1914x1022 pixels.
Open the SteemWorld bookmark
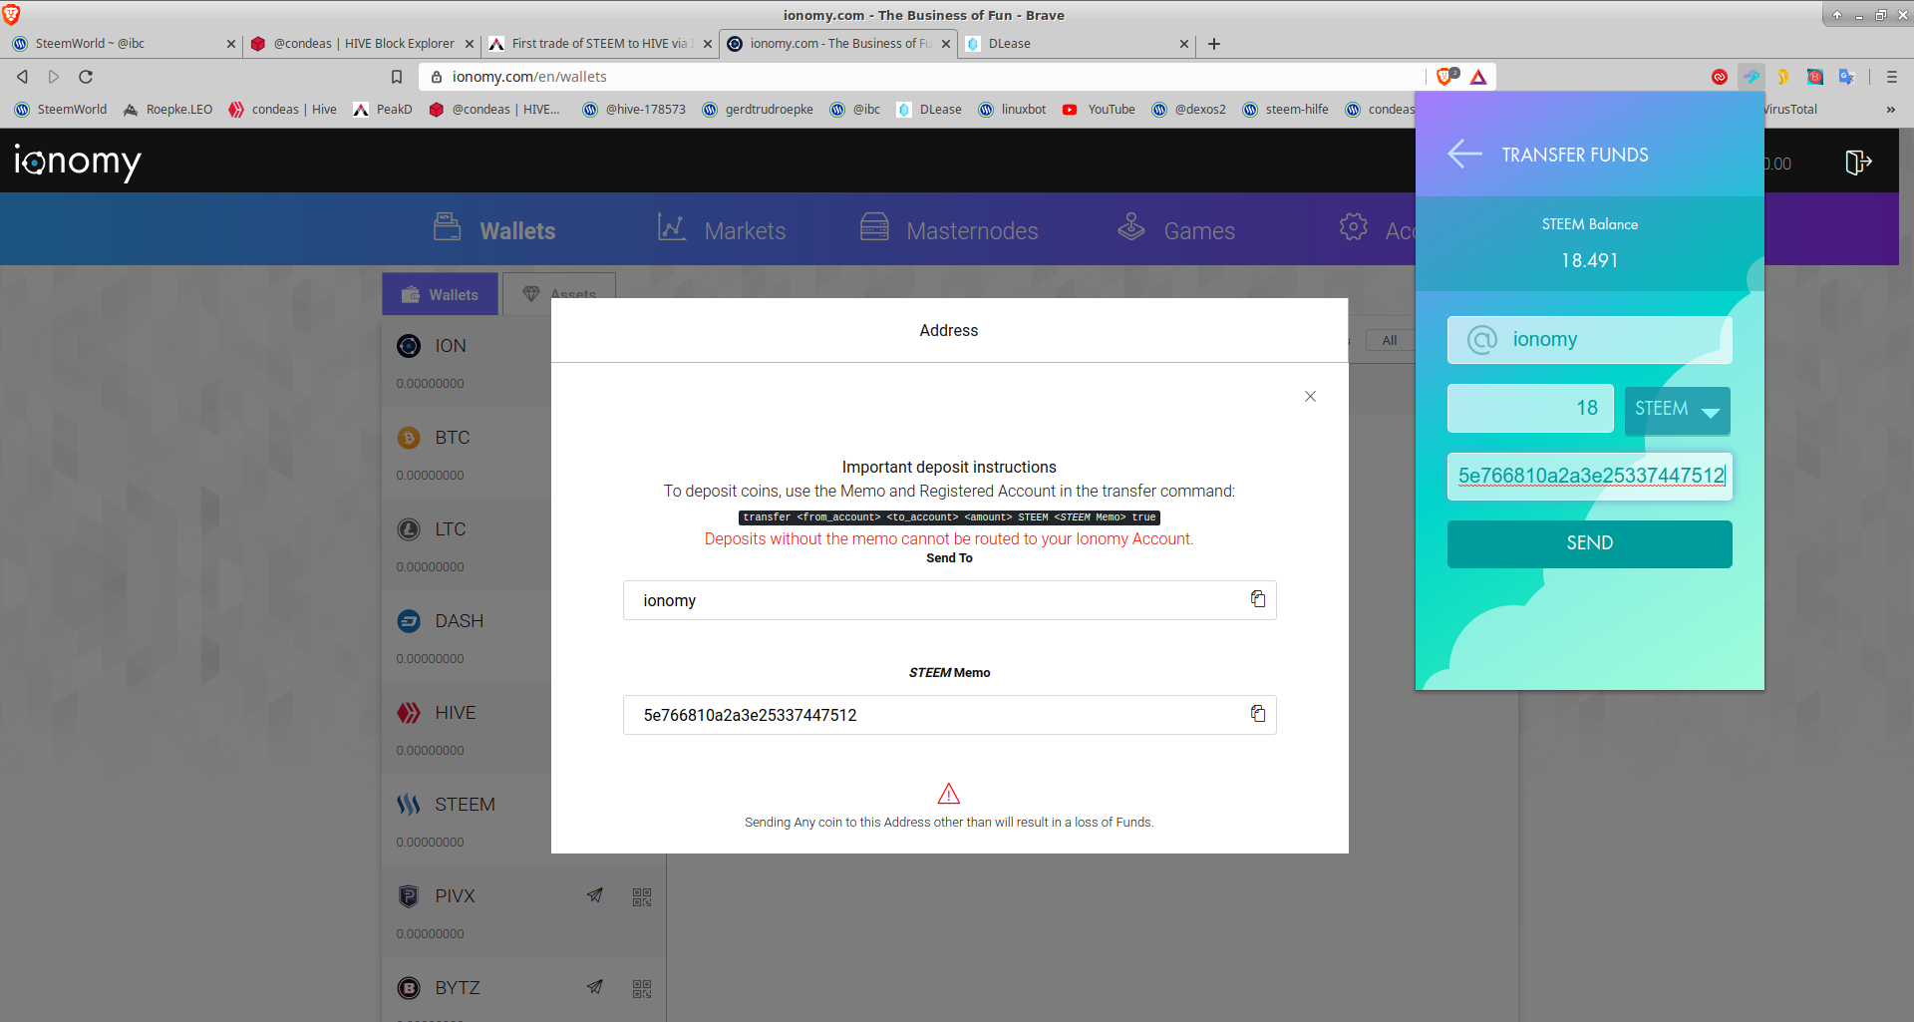(x=61, y=110)
